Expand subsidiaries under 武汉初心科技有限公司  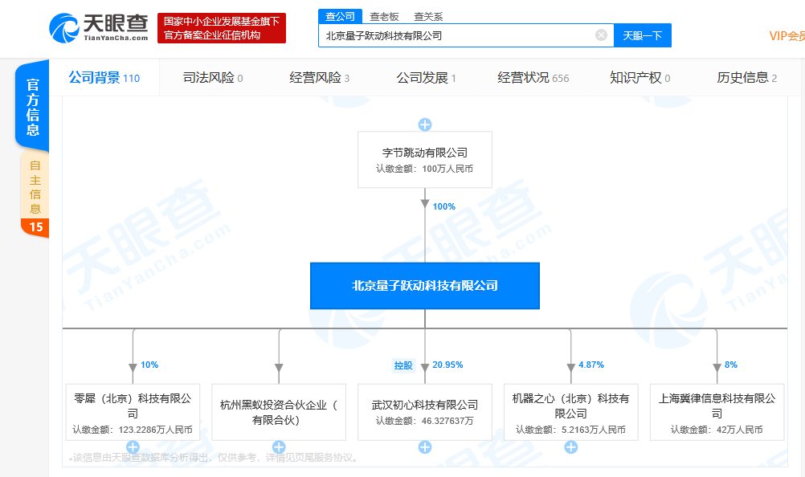click(x=424, y=447)
